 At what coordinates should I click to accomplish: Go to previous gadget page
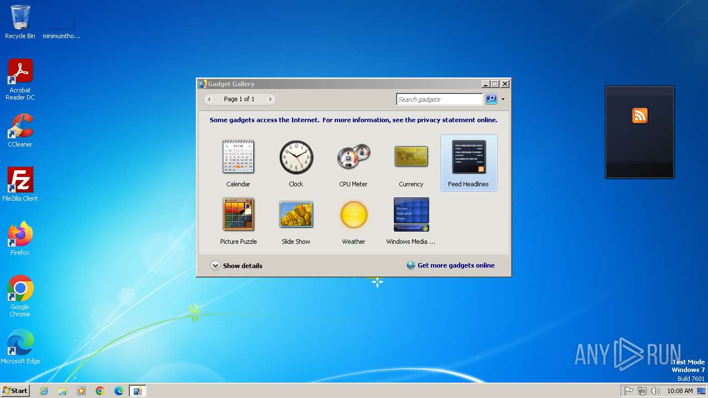point(209,99)
